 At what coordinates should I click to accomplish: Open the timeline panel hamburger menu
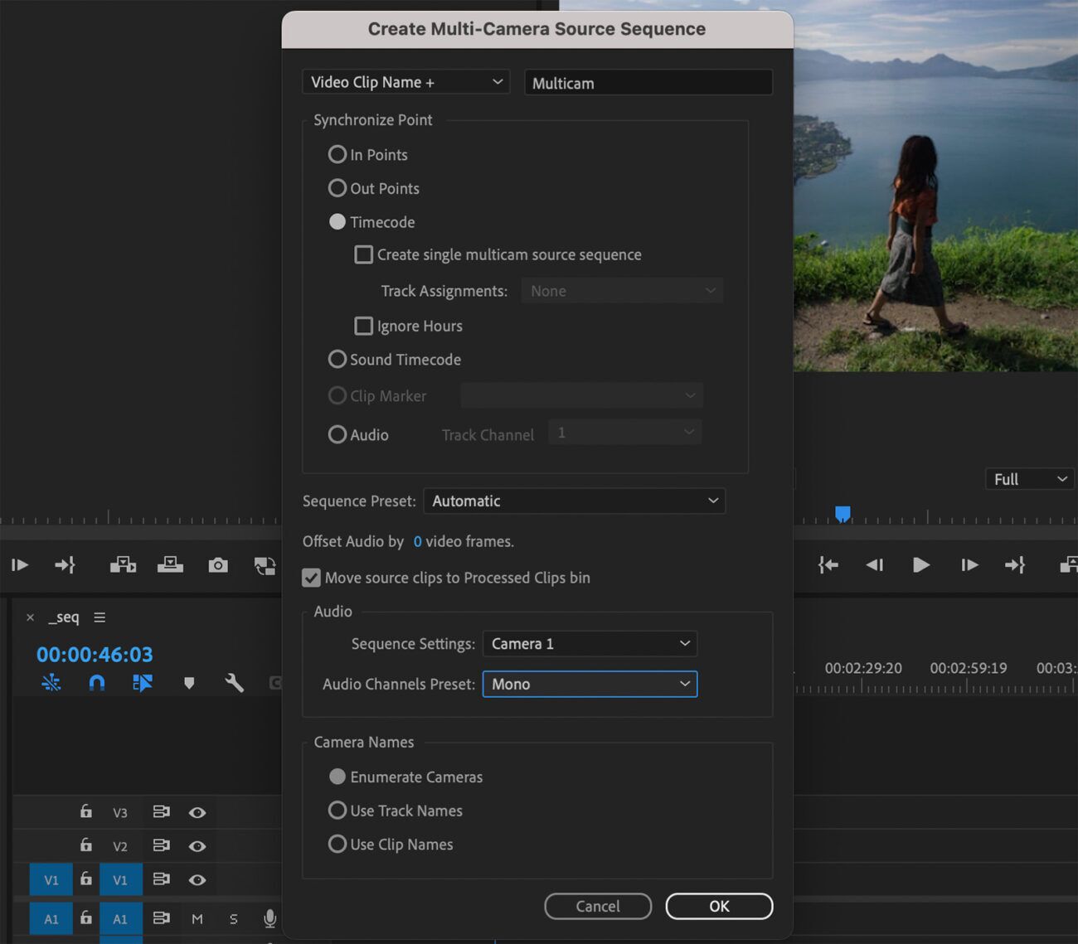[100, 617]
